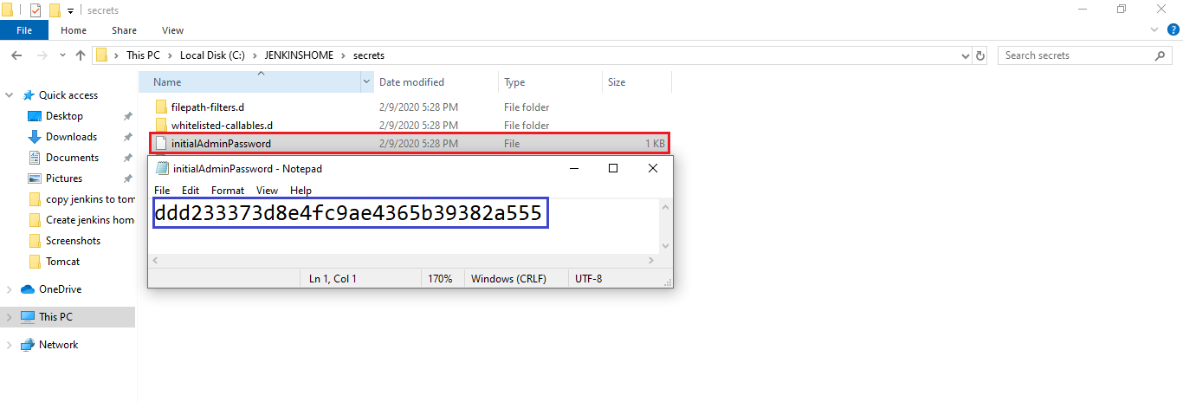Open Downloads in Quick access

coord(71,137)
